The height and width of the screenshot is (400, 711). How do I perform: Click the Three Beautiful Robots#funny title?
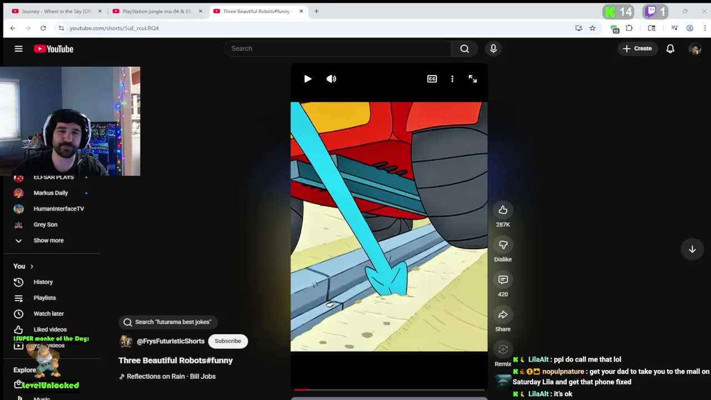(176, 361)
